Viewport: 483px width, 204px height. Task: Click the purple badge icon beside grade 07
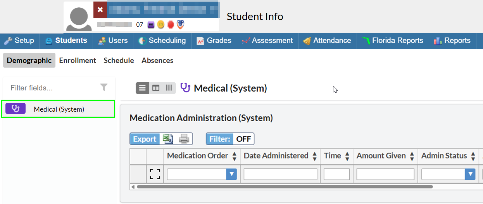tap(151, 25)
